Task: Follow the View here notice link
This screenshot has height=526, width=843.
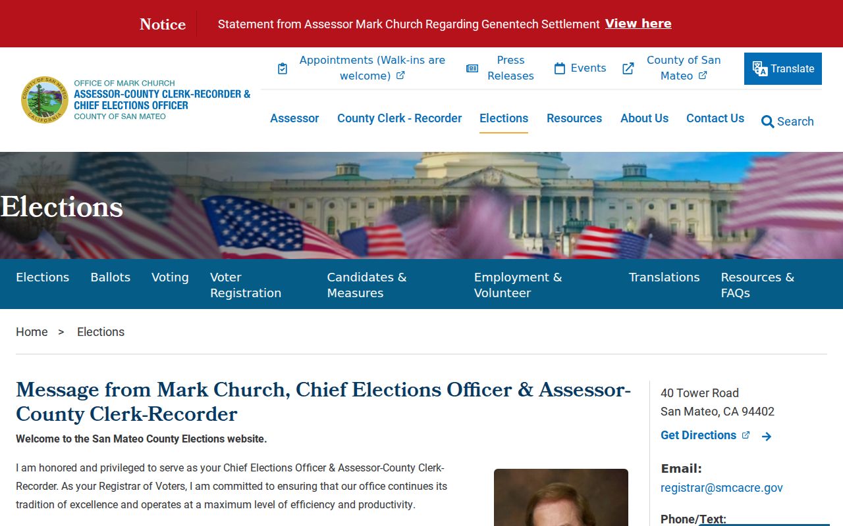Action: (x=638, y=24)
